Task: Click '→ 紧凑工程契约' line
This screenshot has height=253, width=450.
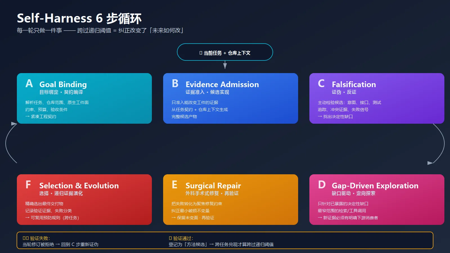Action: (x=41, y=117)
